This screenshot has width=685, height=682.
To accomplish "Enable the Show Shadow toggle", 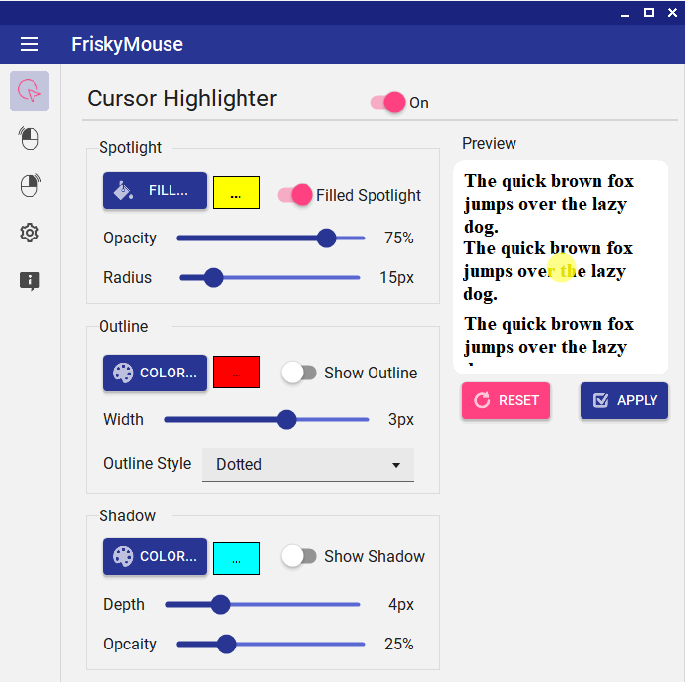I will [299, 556].
